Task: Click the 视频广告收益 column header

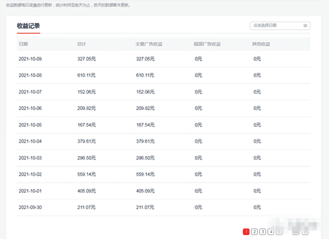Action: [207, 44]
